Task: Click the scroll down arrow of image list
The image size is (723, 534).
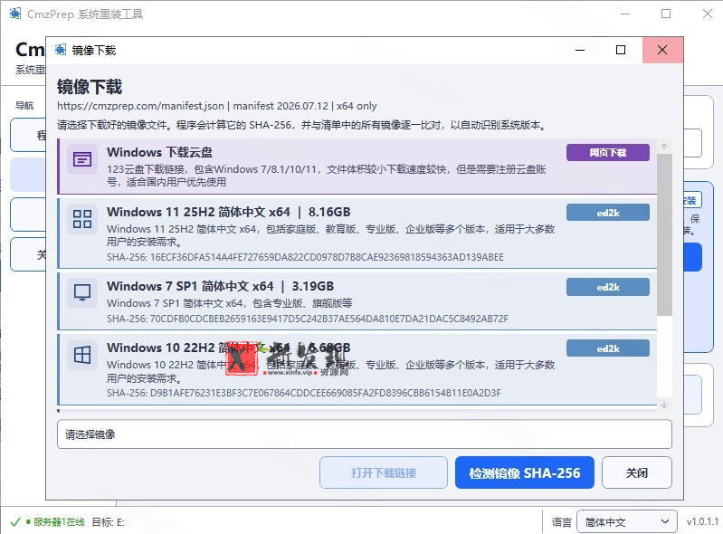Action: [664, 405]
